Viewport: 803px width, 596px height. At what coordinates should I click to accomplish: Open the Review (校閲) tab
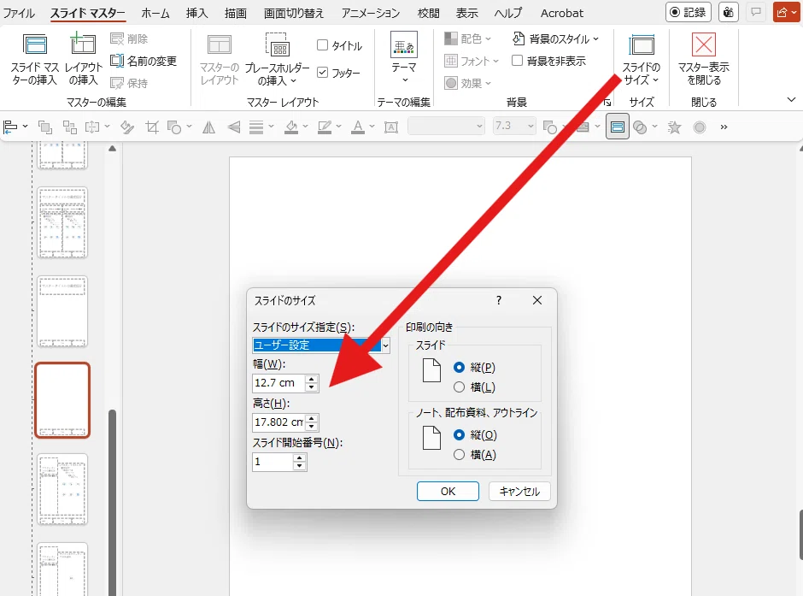(x=429, y=13)
